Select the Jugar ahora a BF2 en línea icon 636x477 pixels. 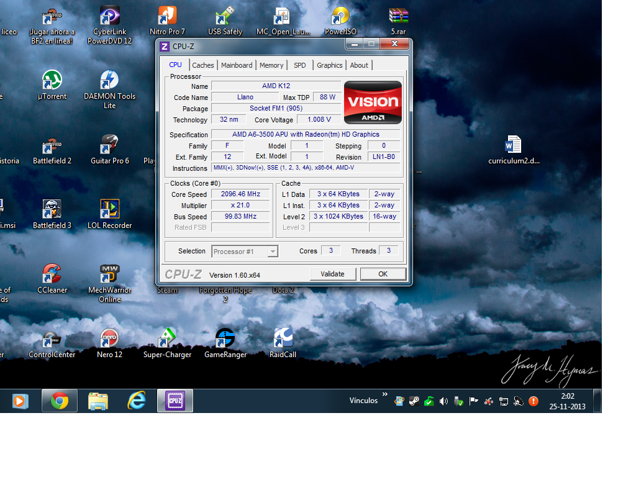tap(52, 25)
